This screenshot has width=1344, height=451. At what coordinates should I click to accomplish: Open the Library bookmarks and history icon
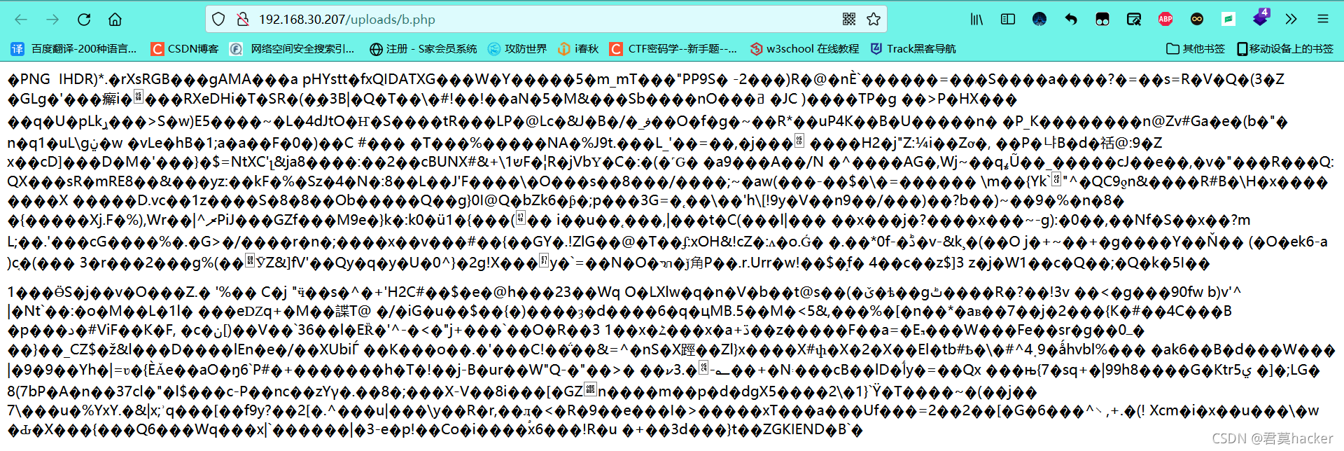976,19
